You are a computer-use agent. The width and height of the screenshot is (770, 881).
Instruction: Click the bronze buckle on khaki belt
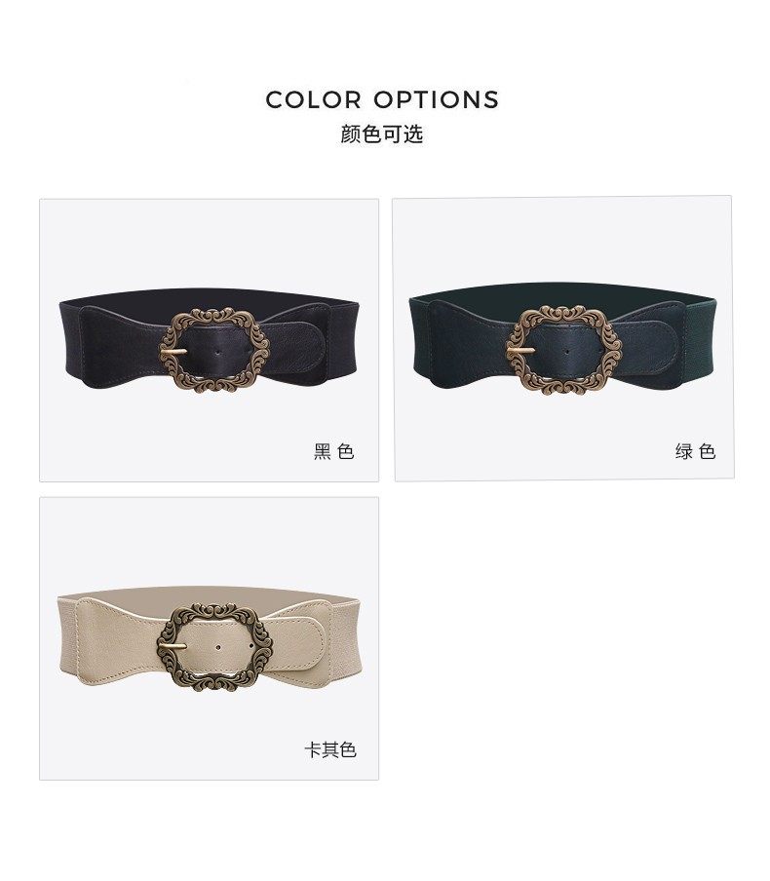click(214, 647)
